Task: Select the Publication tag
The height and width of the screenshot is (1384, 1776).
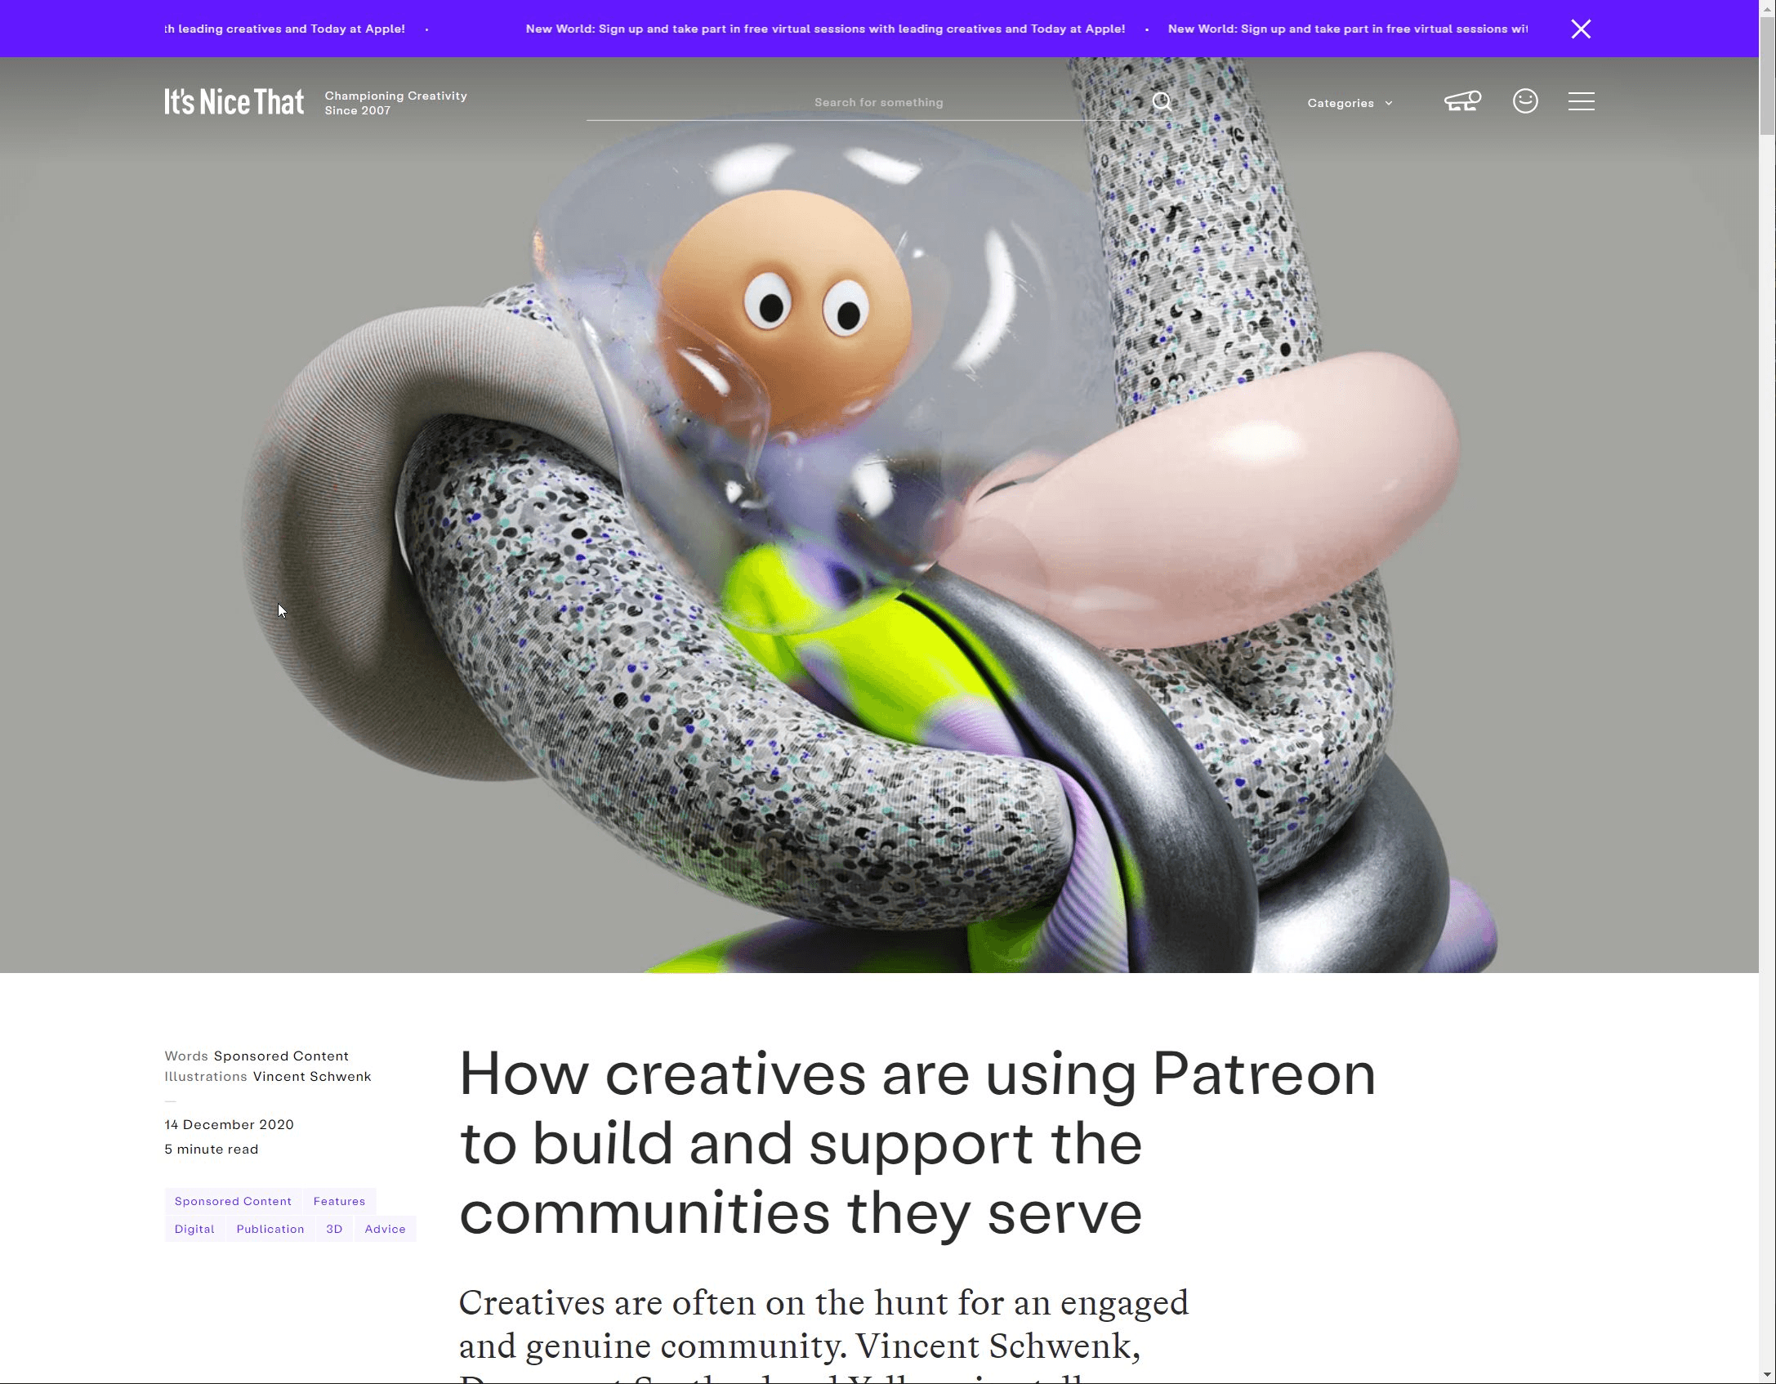Action: 270,1229
